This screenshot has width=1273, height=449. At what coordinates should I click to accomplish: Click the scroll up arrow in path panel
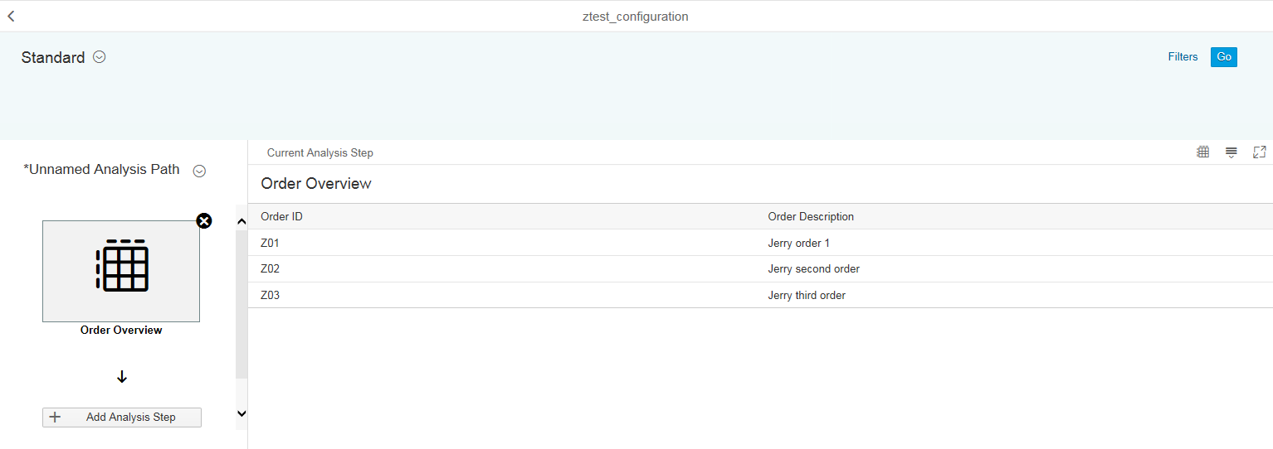tap(241, 221)
